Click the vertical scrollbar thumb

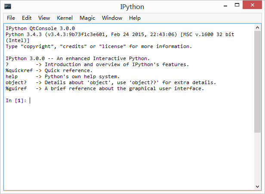[257, 82]
